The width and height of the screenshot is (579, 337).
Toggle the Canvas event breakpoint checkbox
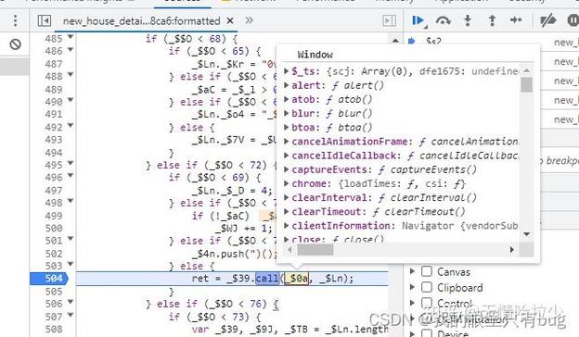[x=427, y=271]
